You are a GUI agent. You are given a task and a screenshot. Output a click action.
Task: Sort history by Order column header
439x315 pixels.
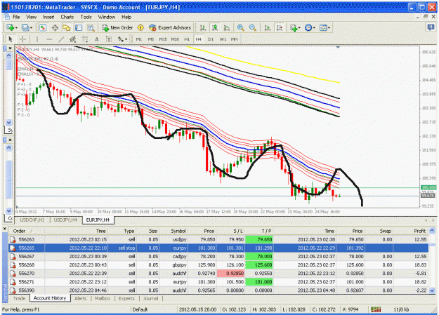[x=27, y=231]
